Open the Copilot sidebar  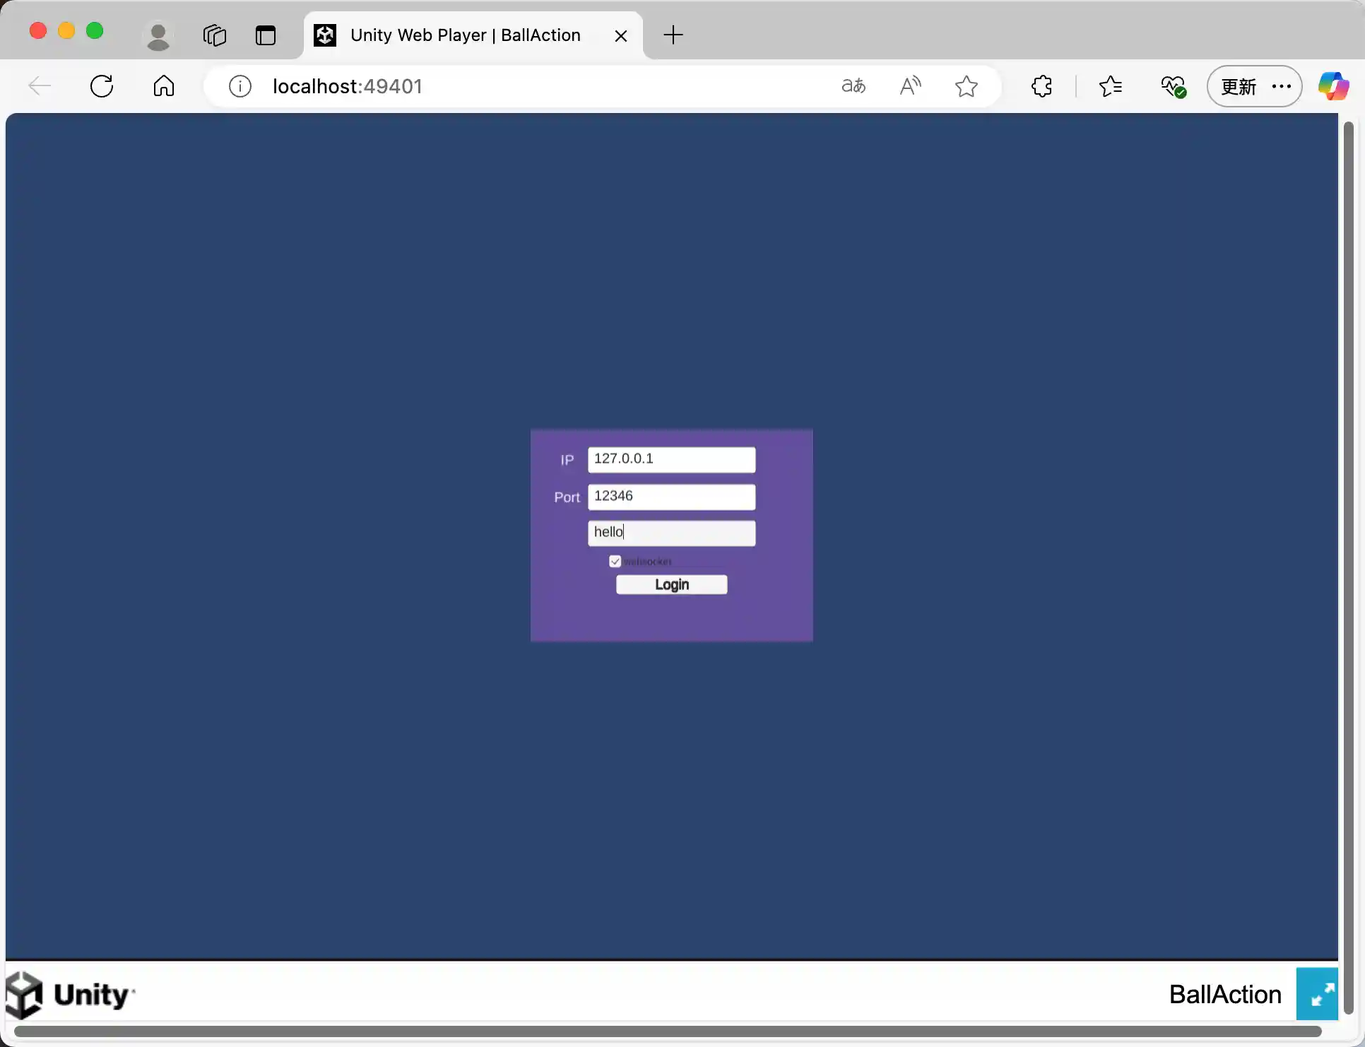click(1334, 86)
